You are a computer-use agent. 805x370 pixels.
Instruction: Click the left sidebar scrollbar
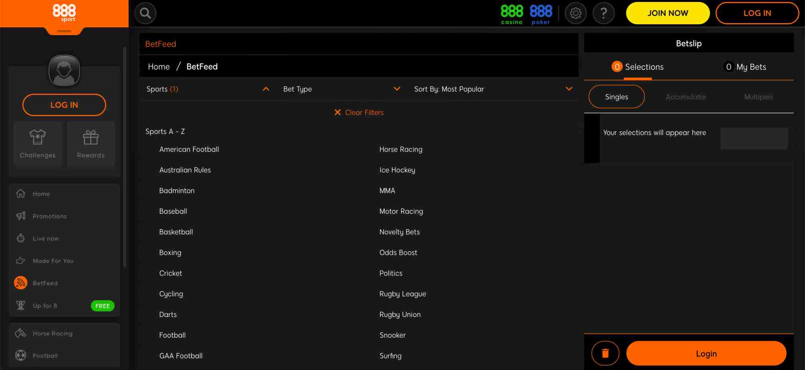coord(125,157)
